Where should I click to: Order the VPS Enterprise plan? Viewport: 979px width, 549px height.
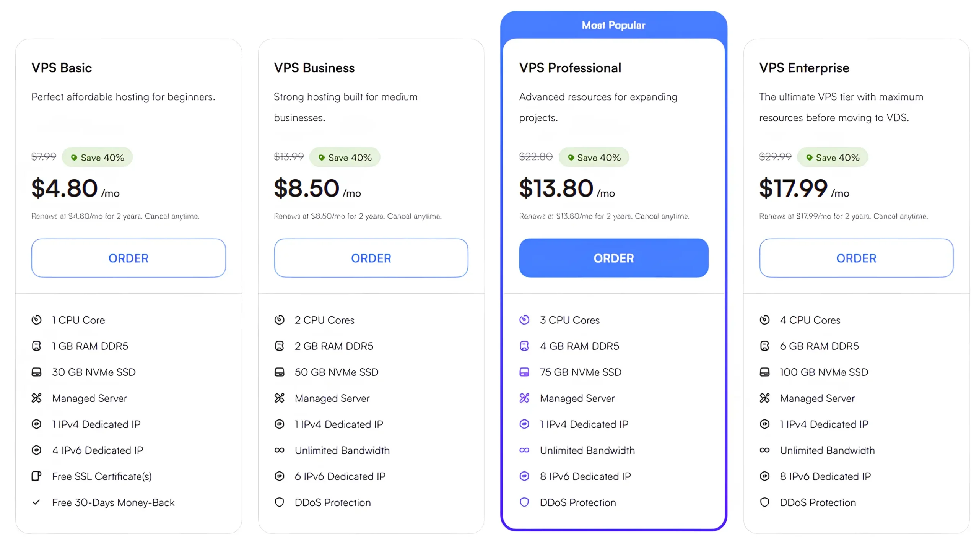856,258
